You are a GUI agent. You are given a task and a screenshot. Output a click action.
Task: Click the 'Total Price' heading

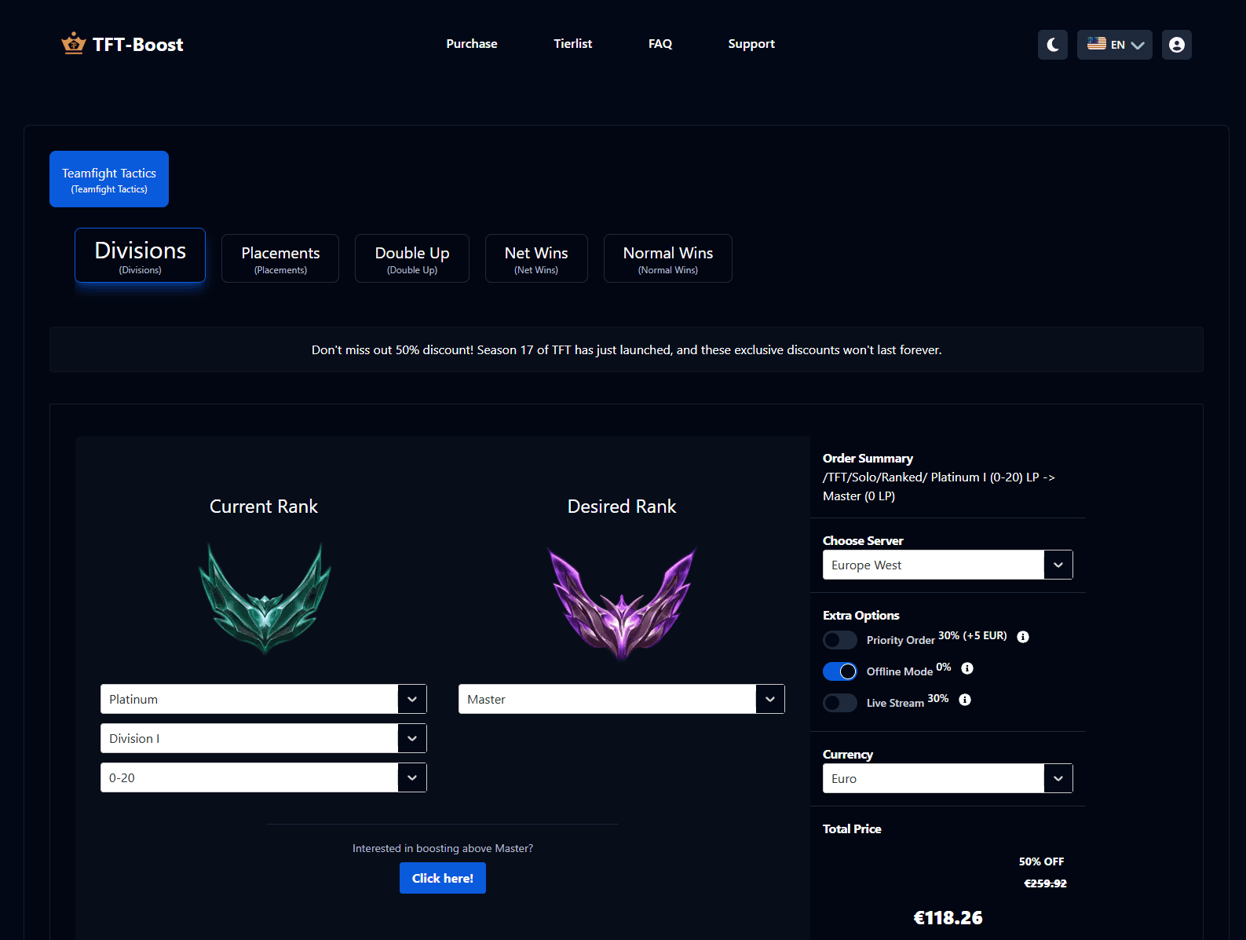coord(852,828)
